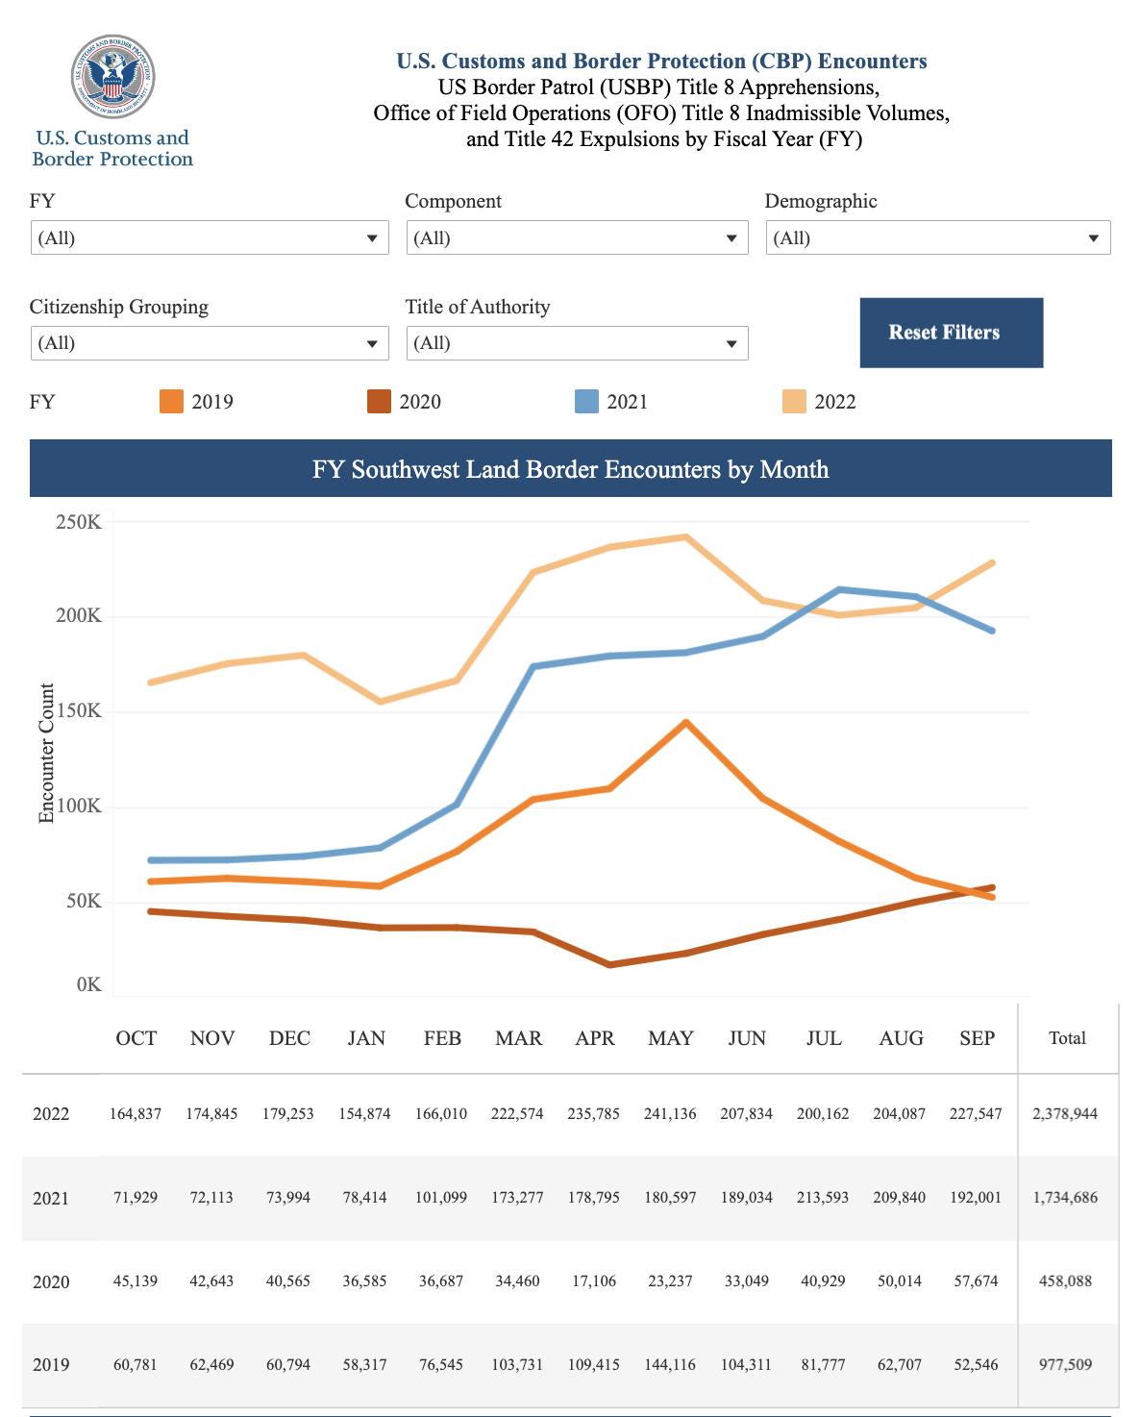
Task: Select the 2022 light orange legend swatch
Action: click(x=794, y=402)
